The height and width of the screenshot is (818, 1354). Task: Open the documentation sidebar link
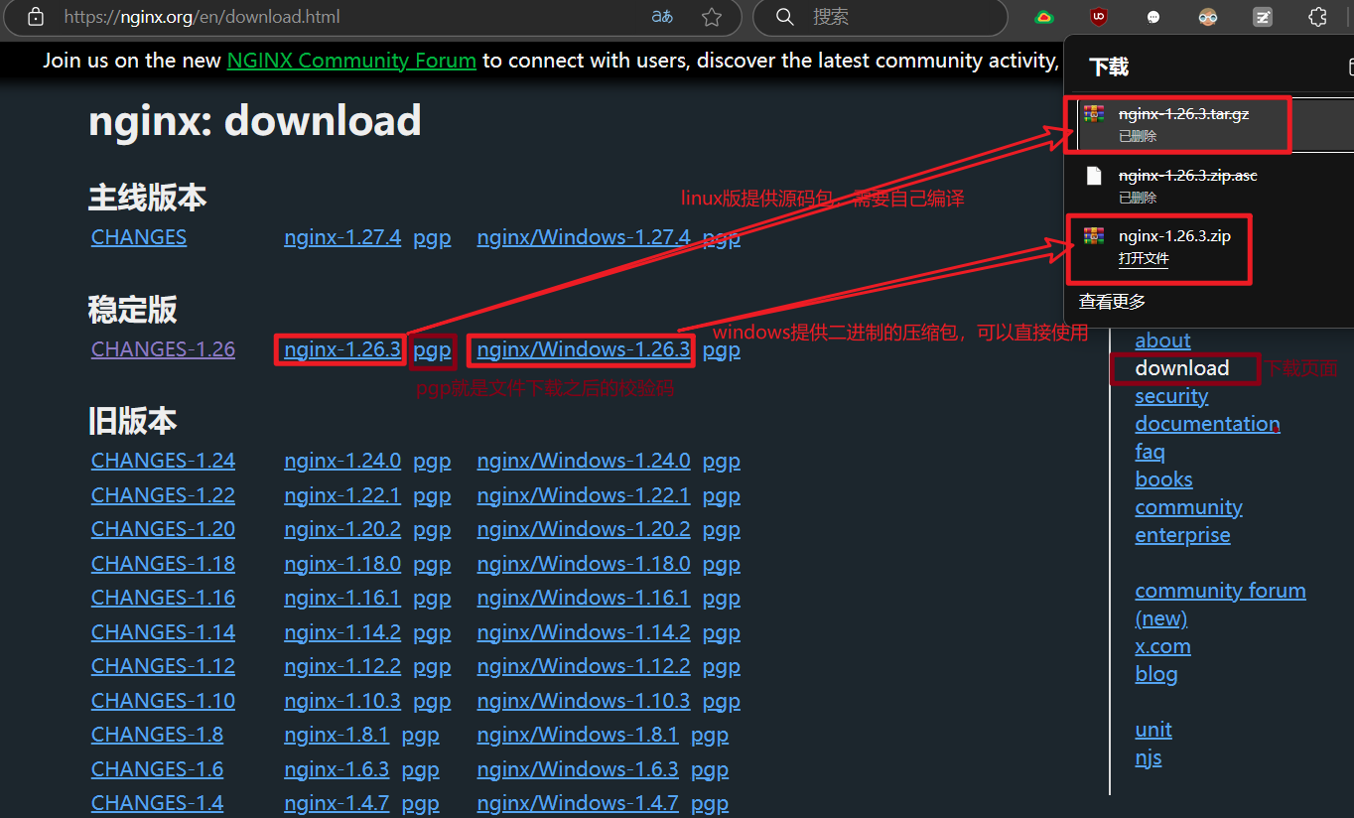(x=1207, y=424)
